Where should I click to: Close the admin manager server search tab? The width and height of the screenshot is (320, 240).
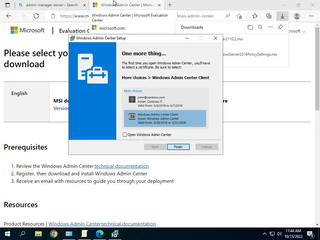pyautogui.click(x=84, y=5)
